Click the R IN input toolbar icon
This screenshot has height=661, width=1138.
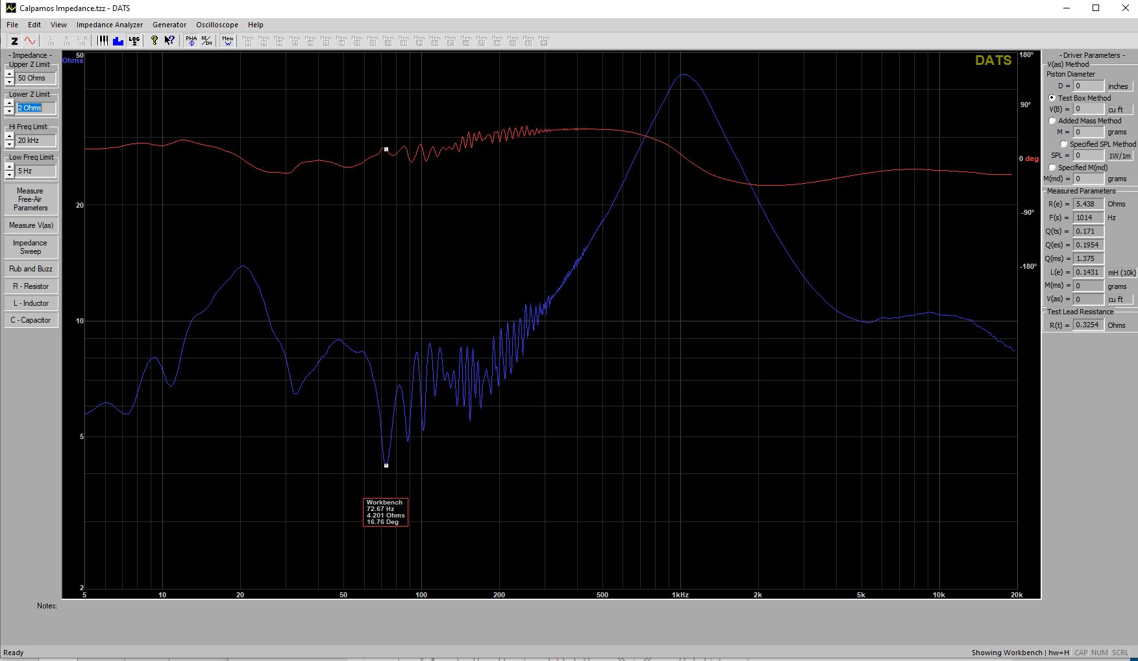67,40
